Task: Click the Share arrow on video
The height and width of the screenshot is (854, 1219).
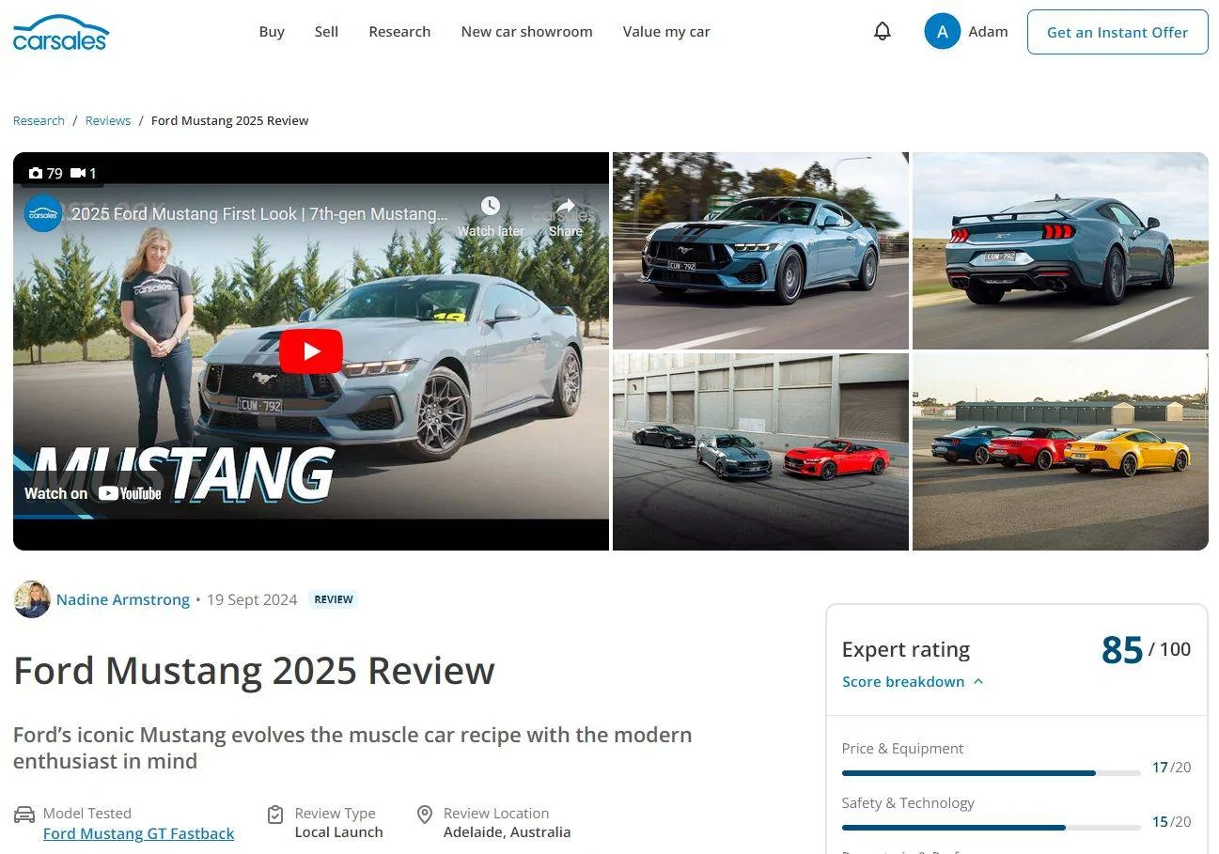Action: coord(566,206)
